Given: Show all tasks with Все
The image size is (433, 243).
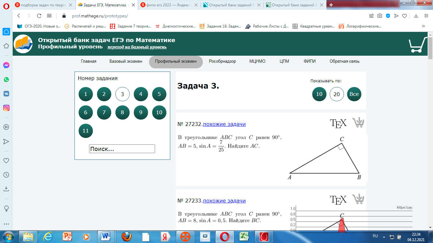Looking at the screenshot, I should (x=354, y=94).
